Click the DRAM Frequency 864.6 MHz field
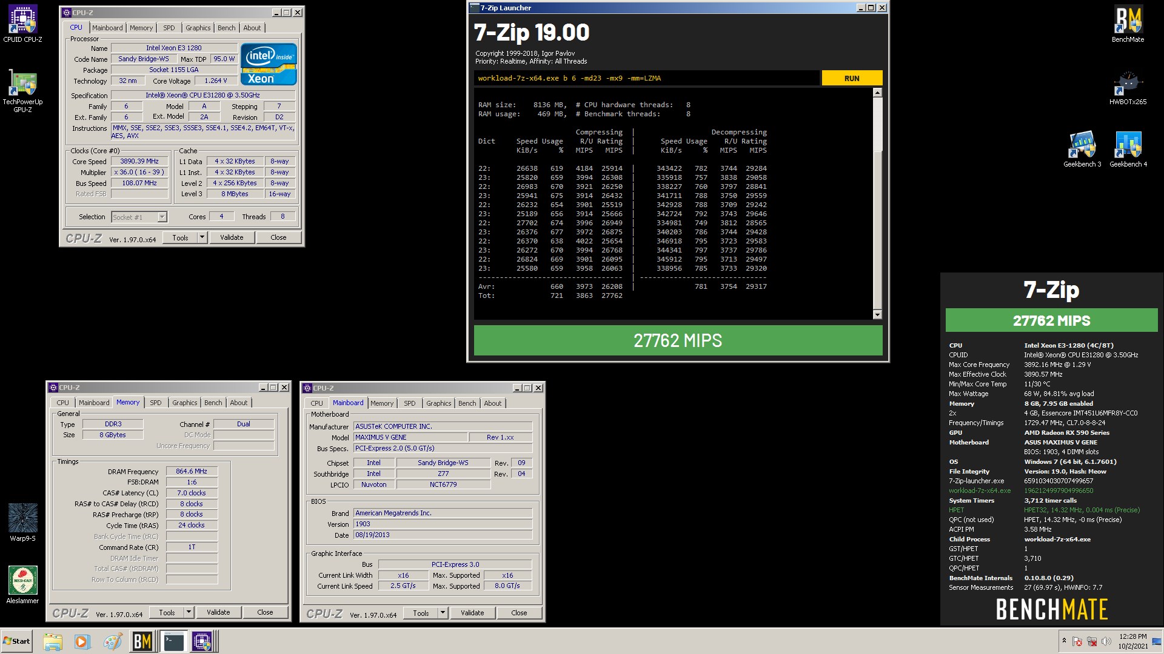Viewport: 1164px width, 654px height. (x=192, y=471)
